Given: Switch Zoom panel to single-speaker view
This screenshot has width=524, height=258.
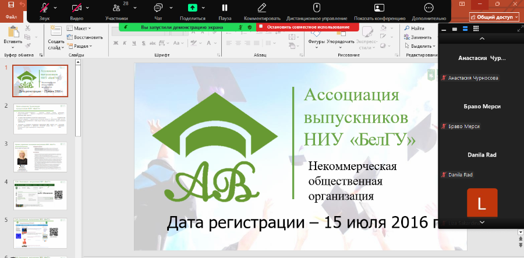Looking at the screenshot, I should point(455,29).
